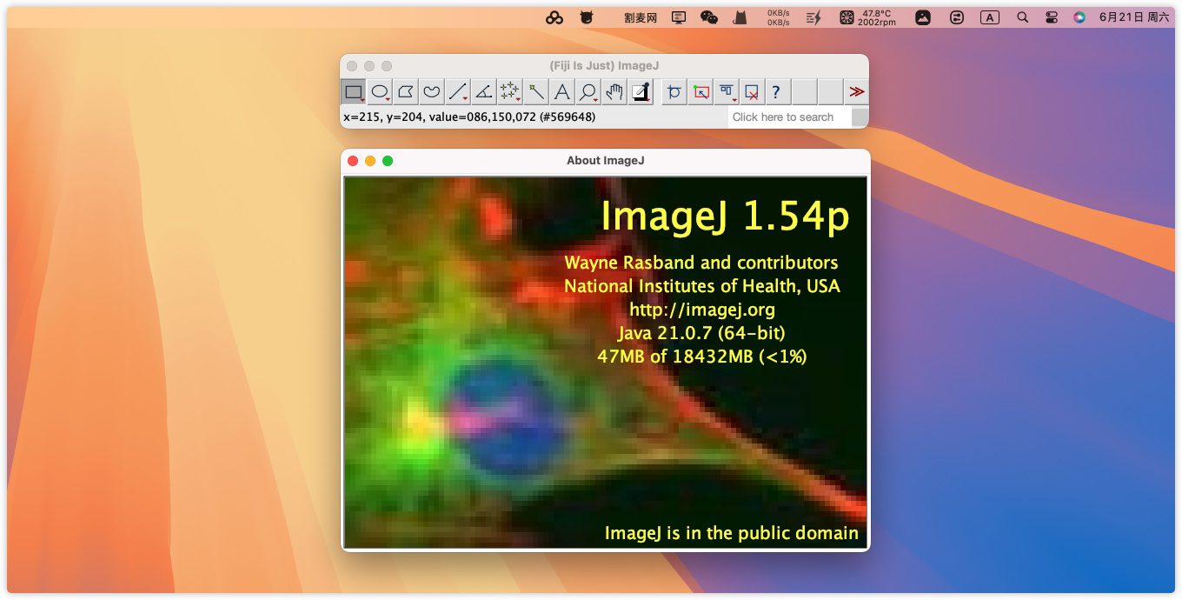
Task: Click the three-circles menu bar icon
Action: (554, 17)
